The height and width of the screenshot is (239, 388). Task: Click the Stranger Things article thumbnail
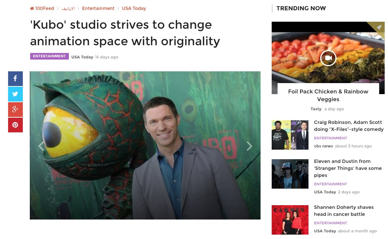(x=290, y=174)
